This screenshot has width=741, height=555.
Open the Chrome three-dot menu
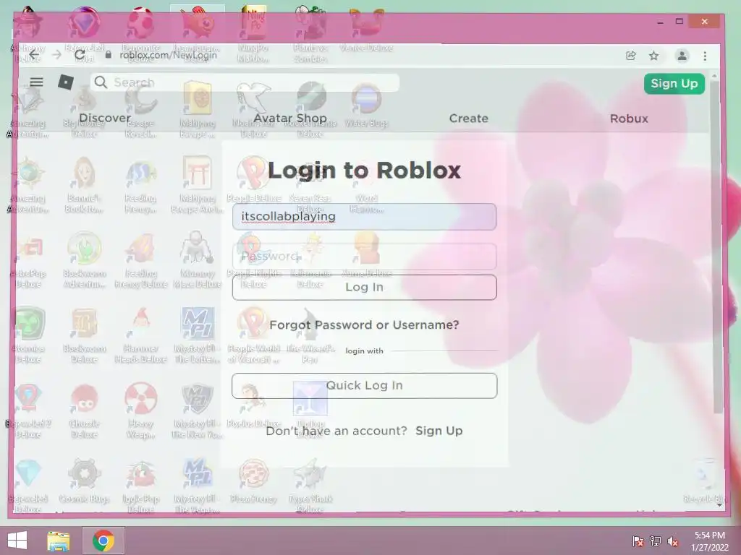705,56
